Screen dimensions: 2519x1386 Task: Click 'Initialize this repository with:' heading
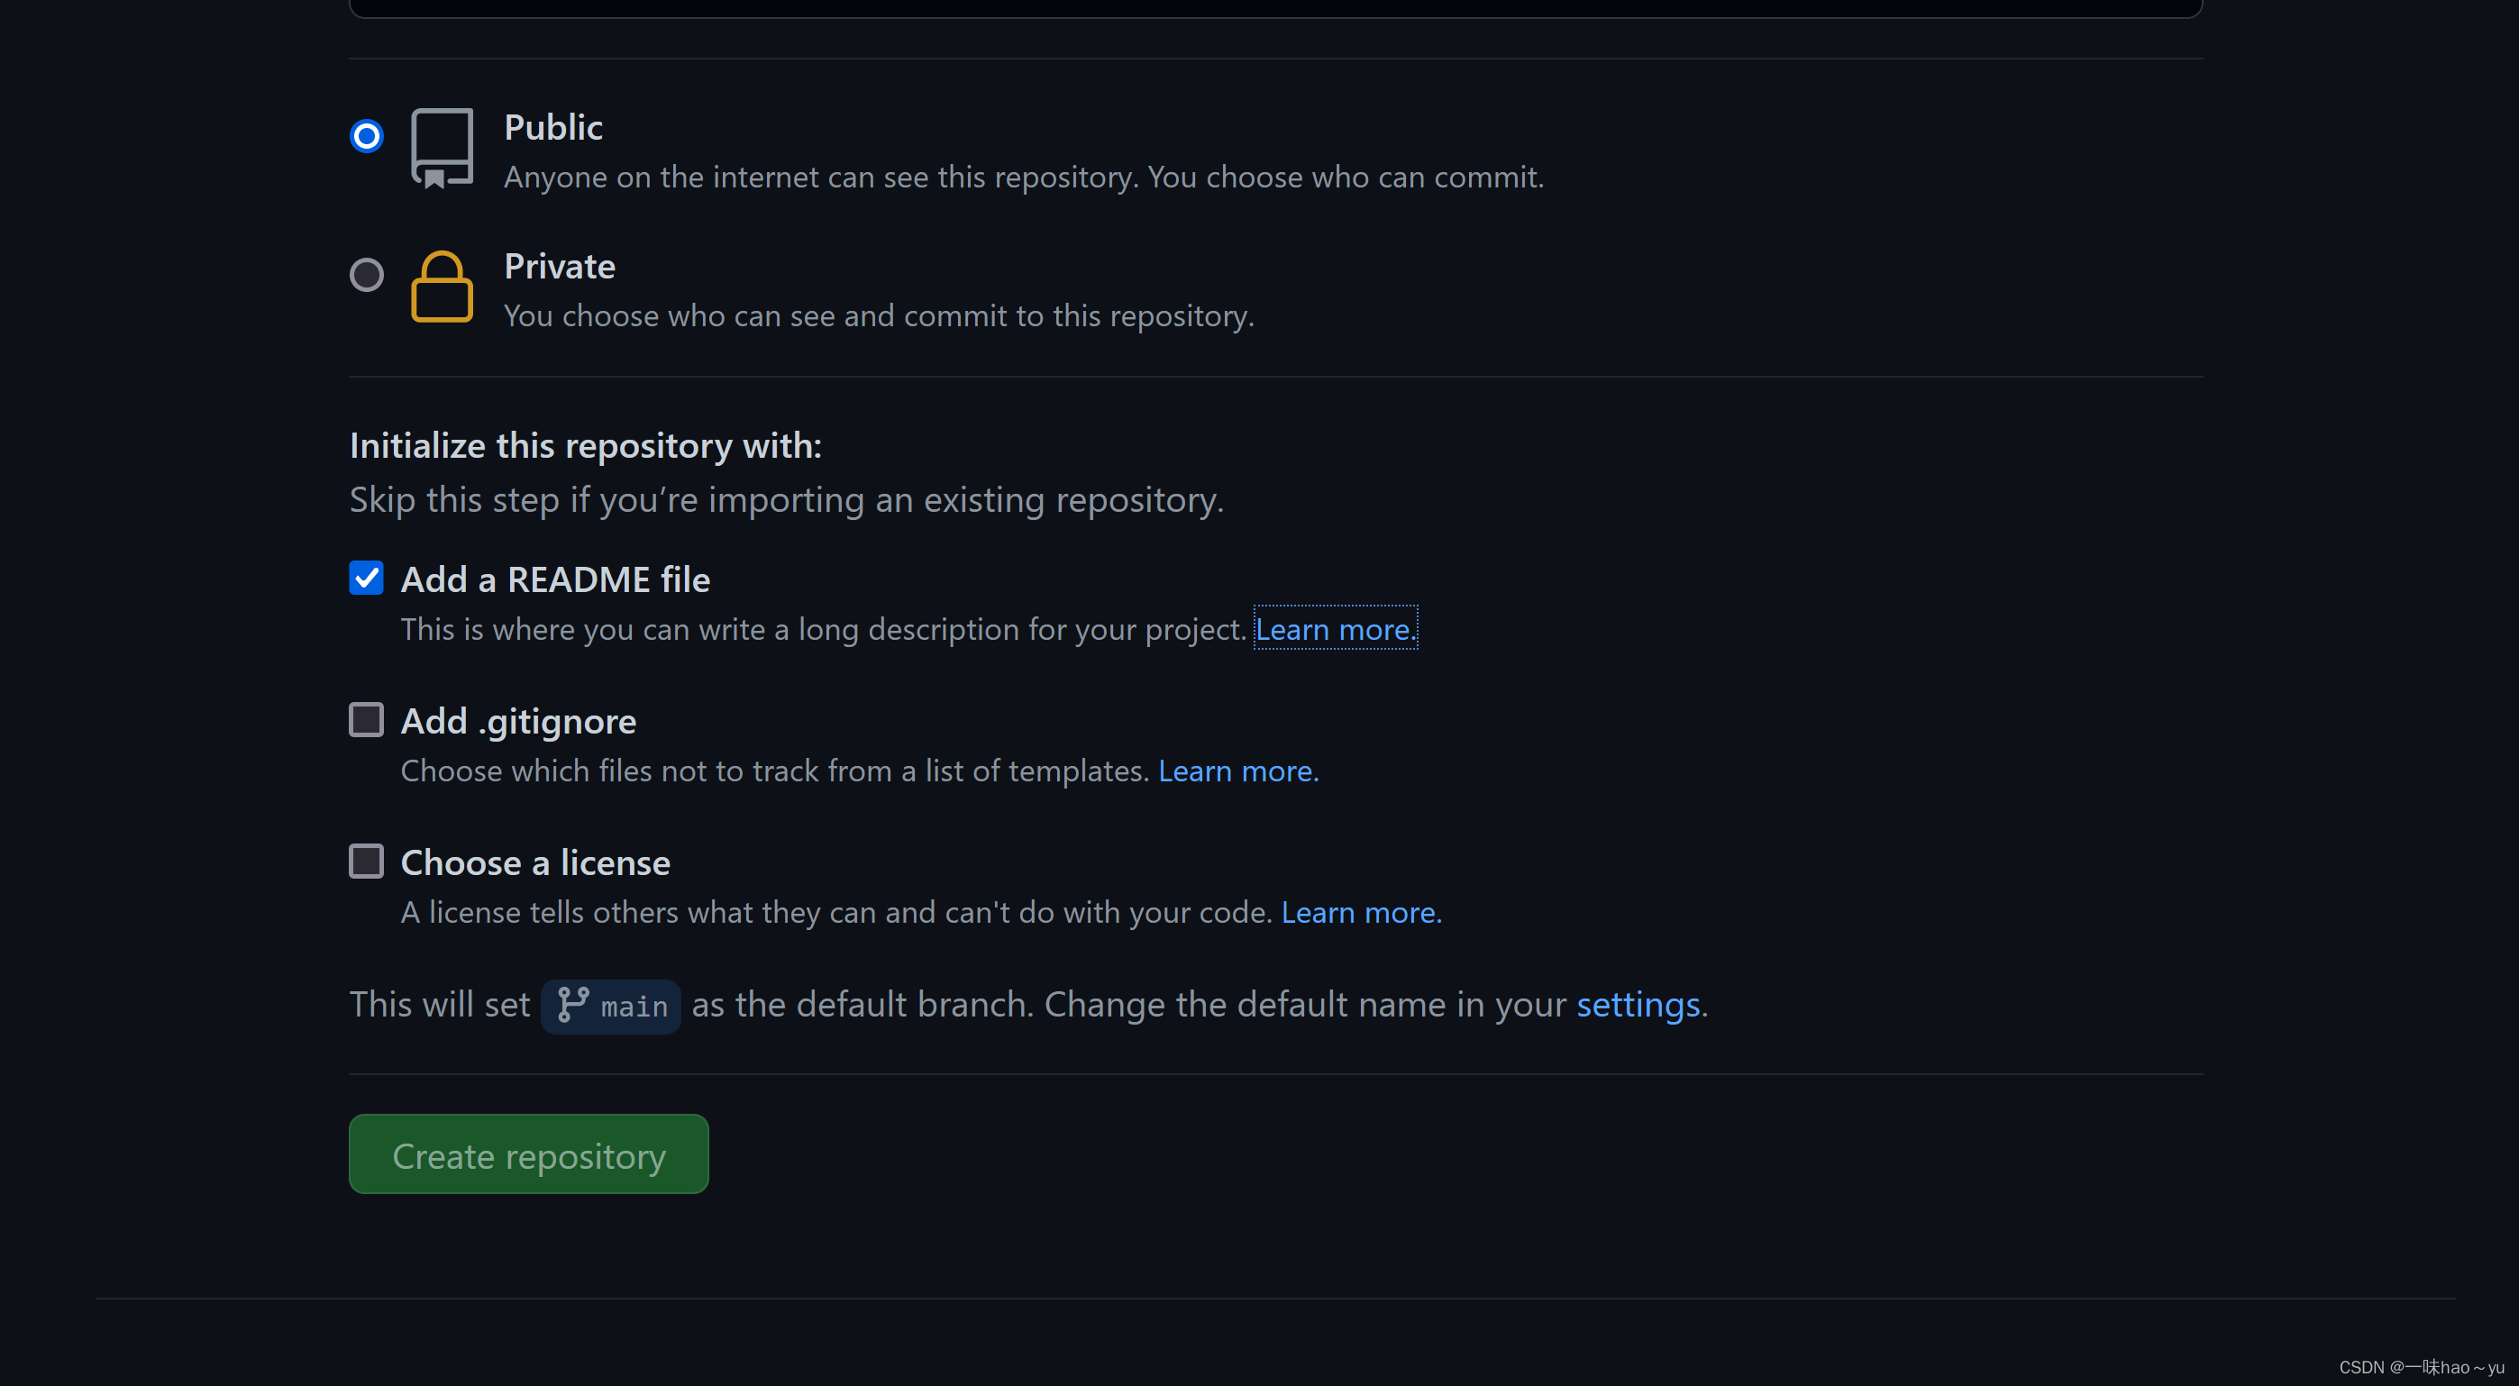click(586, 446)
